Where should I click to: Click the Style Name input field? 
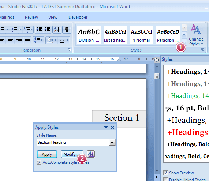pyautogui.click(x=73, y=142)
